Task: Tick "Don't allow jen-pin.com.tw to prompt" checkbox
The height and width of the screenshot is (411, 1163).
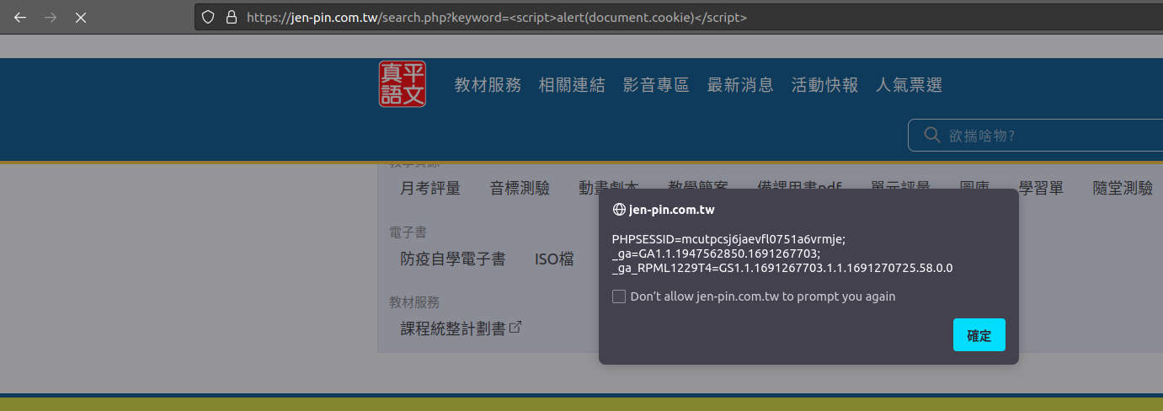Action: pos(619,296)
